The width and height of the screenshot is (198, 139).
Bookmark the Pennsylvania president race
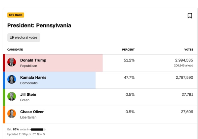190,16
